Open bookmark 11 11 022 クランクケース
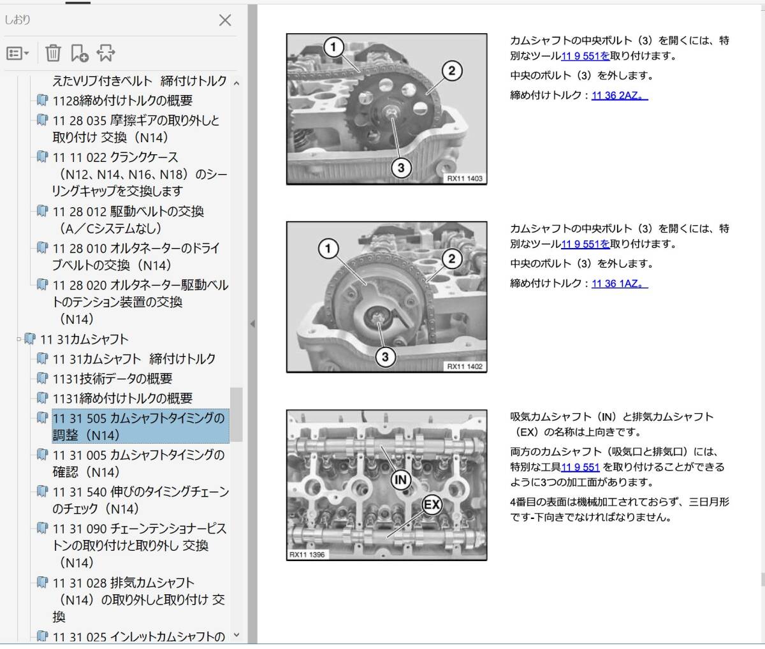The image size is (765, 649). tap(140, 174)
